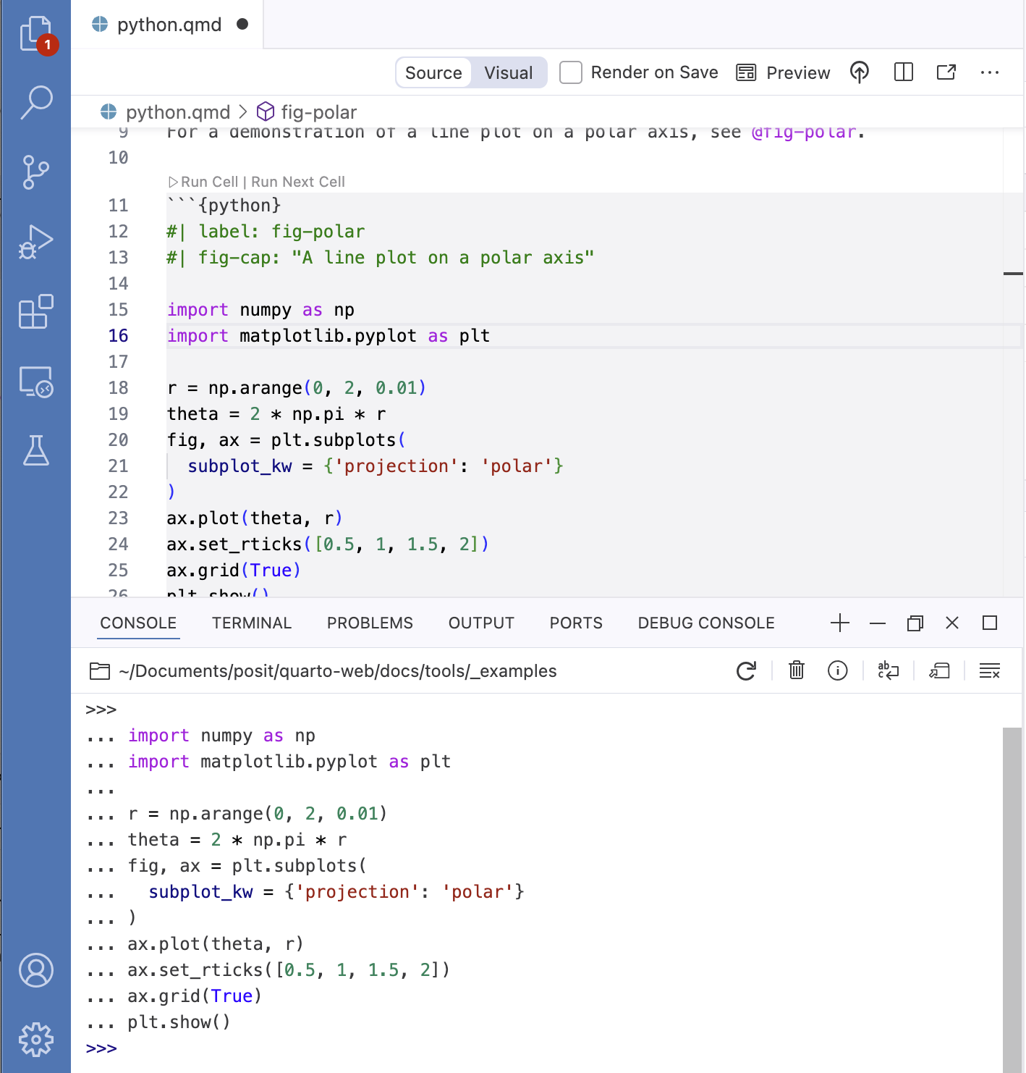The height and width of the screenshot is (1073, 1026).
Task: Click editor line import numpy as np
Action: coord(261,310)
